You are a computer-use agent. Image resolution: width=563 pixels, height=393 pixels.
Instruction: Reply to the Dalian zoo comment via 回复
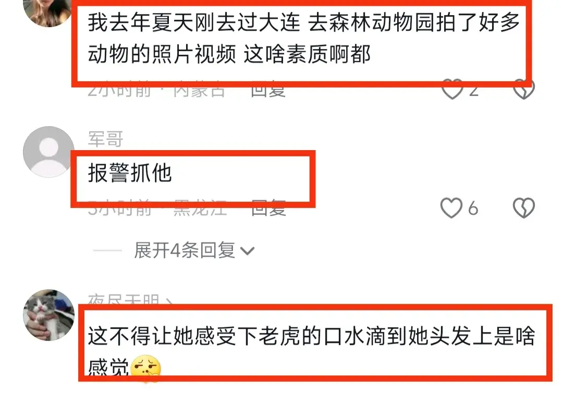[x=268, y=91]
